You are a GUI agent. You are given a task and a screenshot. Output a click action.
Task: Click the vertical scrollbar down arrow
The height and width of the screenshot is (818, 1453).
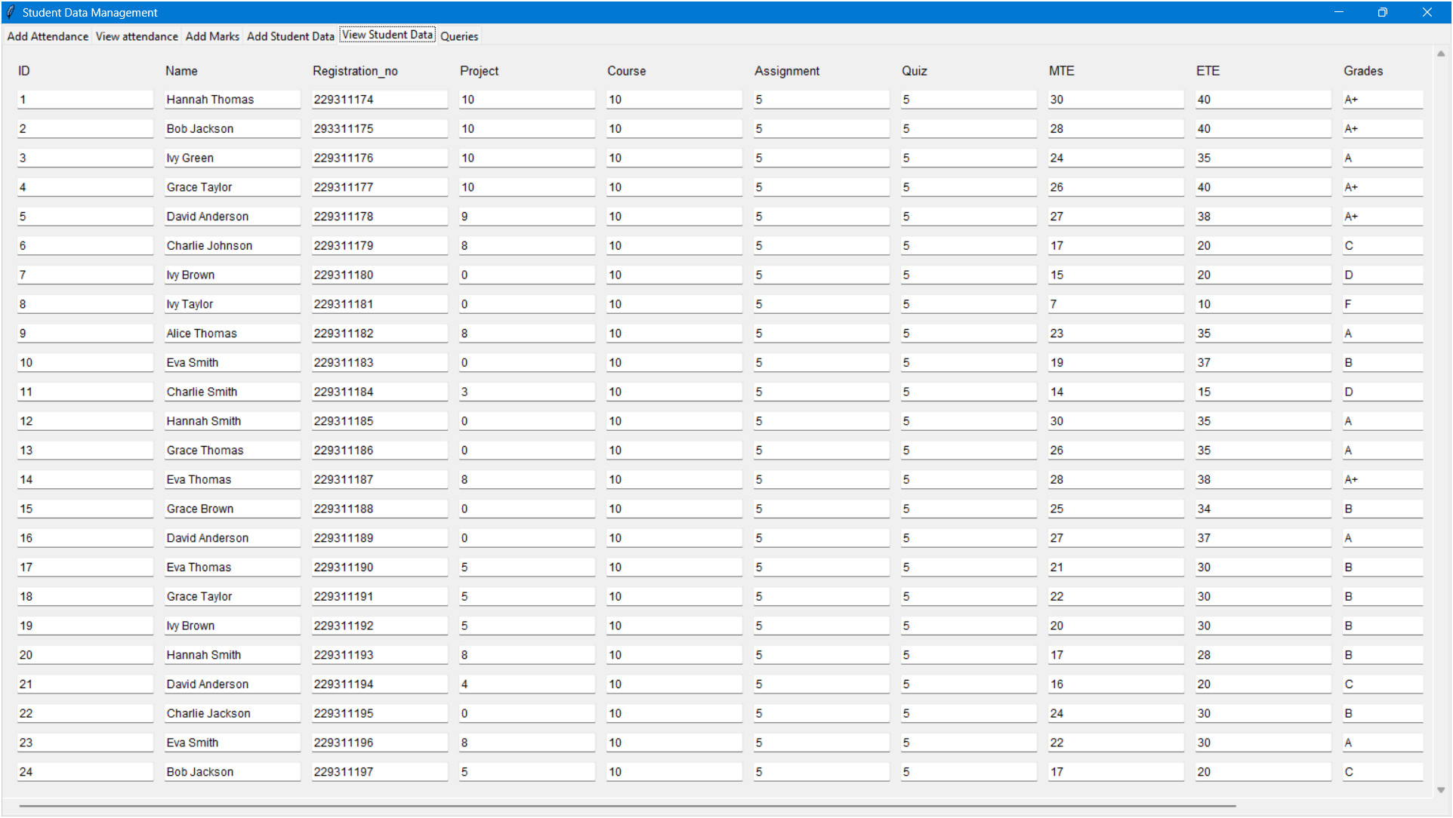1441,790
